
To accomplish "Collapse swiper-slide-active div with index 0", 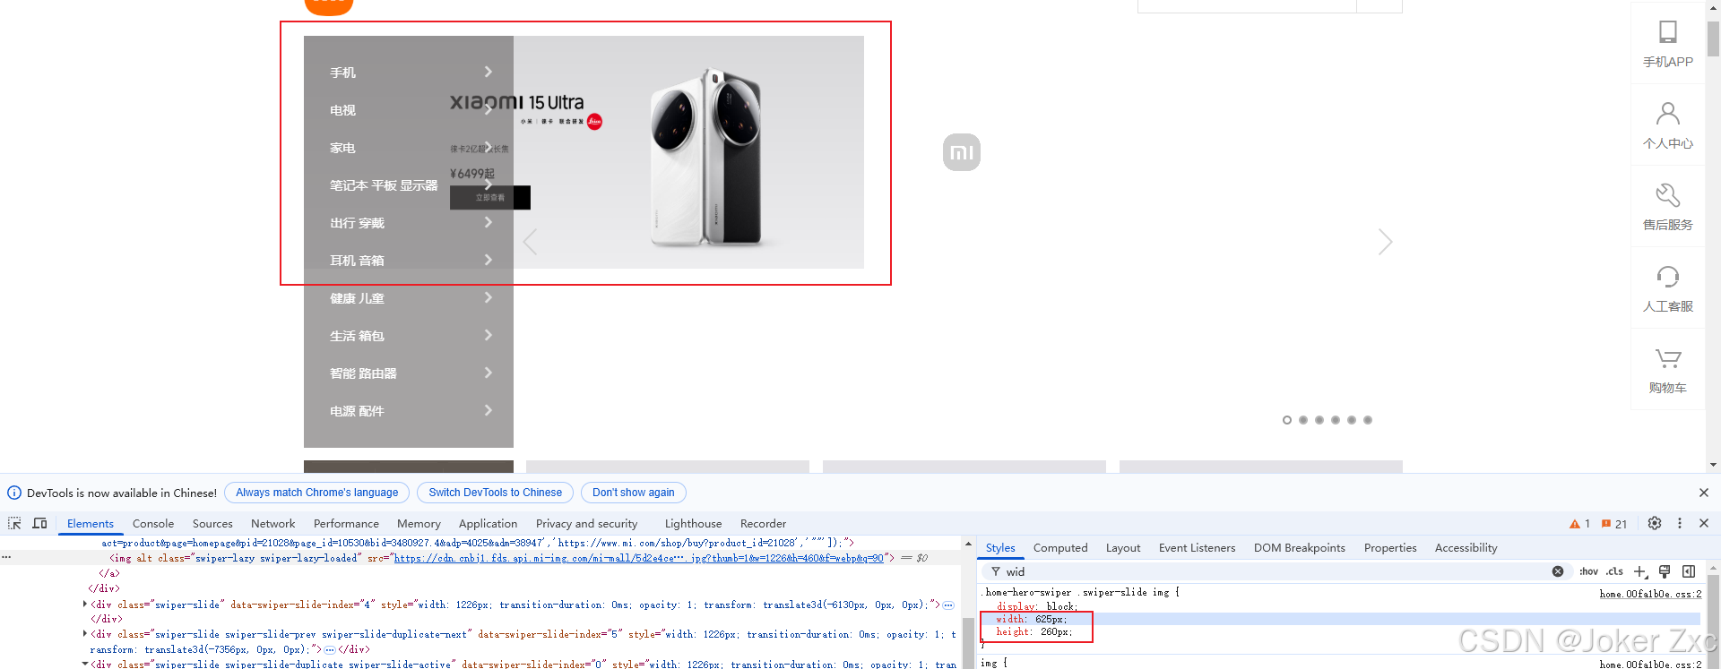I will tap(85, 664).
